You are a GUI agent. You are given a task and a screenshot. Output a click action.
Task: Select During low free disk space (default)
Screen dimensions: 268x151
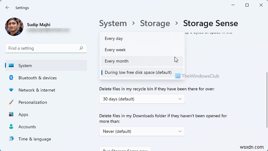[142, 72]
